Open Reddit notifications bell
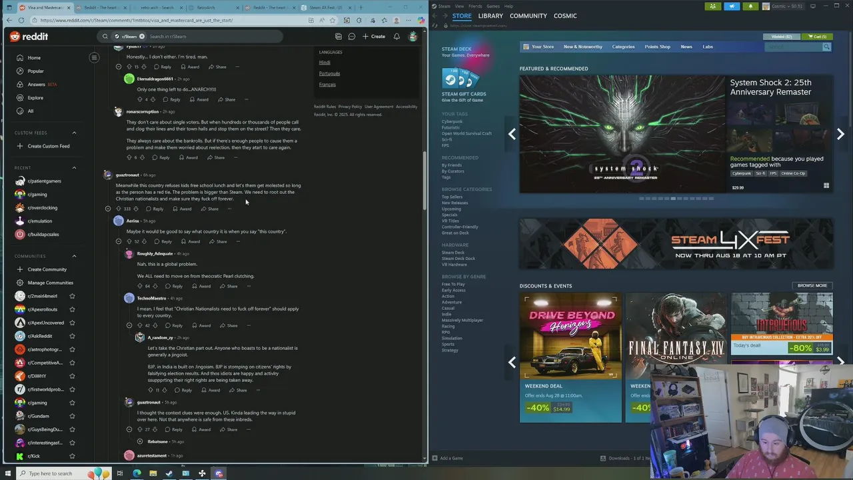Viewport: 853px width, 480px height. click(397, 37)
